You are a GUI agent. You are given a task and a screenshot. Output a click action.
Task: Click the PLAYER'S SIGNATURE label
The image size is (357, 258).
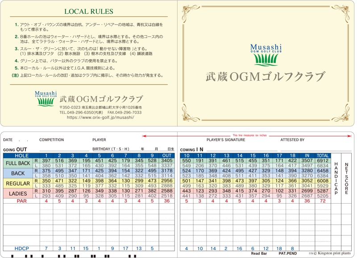click(x=226, y=140)
